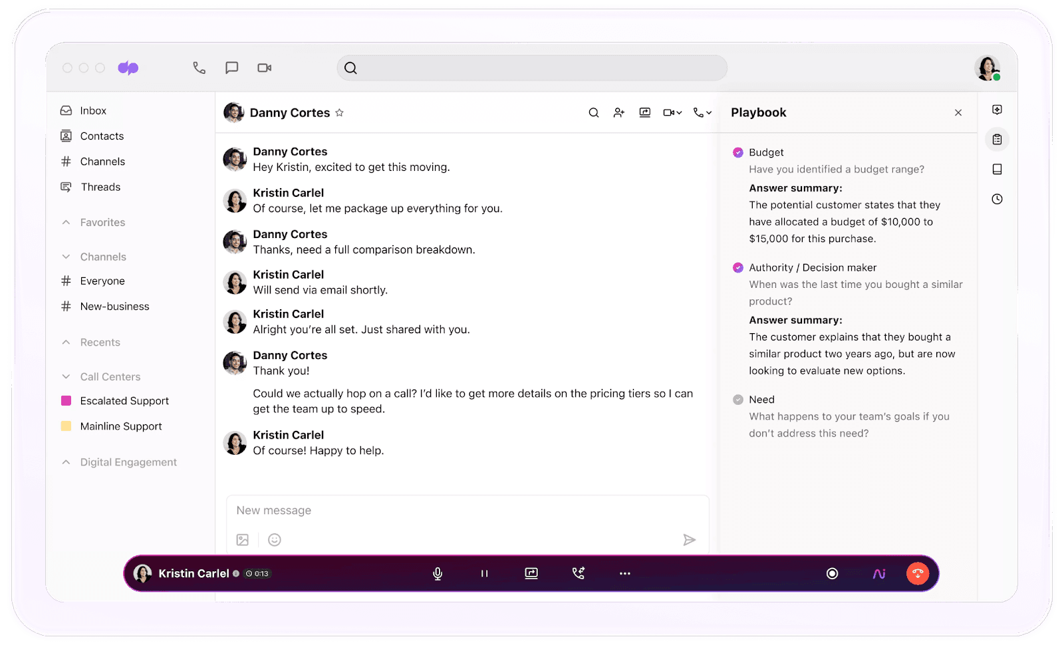This screenshot has height=645, width=1064.
Task: Expand the Favorites section
Action: [65, 222]
